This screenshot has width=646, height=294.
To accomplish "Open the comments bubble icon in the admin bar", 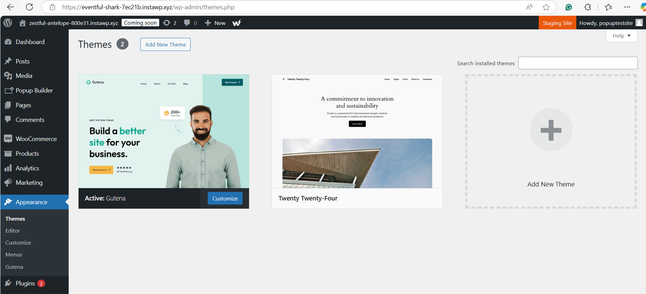I will point(187,23).
